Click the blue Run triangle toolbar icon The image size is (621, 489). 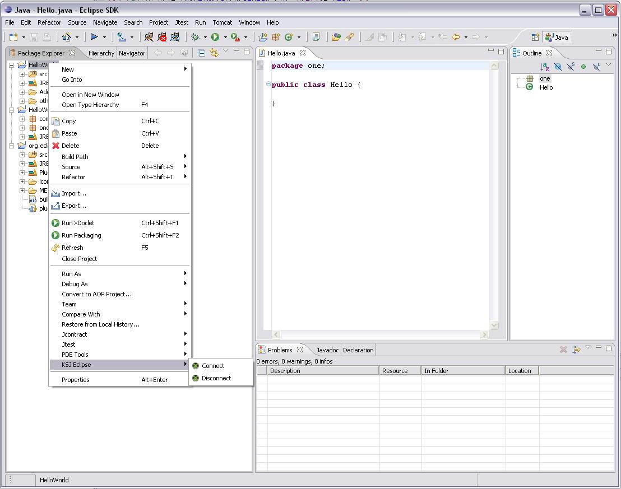(94, 37)
